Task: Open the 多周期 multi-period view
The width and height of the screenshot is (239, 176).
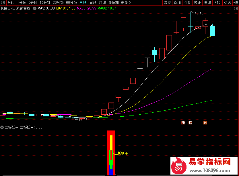Action: pyautogui.click(x=113, y=3)
